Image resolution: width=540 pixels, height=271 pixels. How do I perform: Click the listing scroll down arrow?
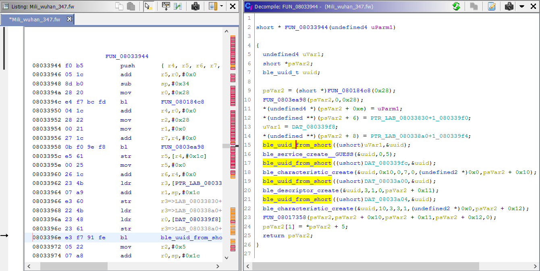point(226,258)
